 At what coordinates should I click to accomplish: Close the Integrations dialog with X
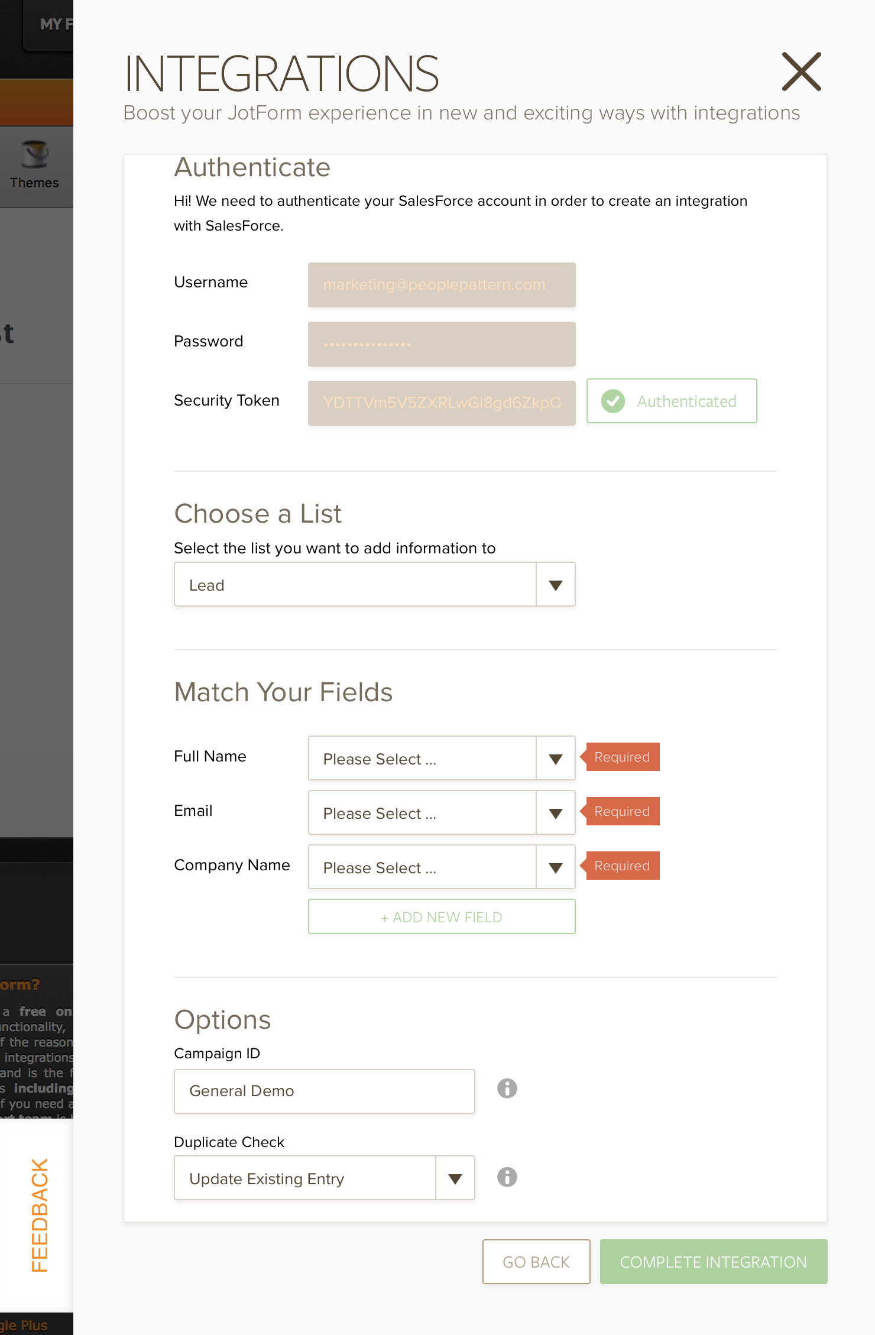pos(802,72)
